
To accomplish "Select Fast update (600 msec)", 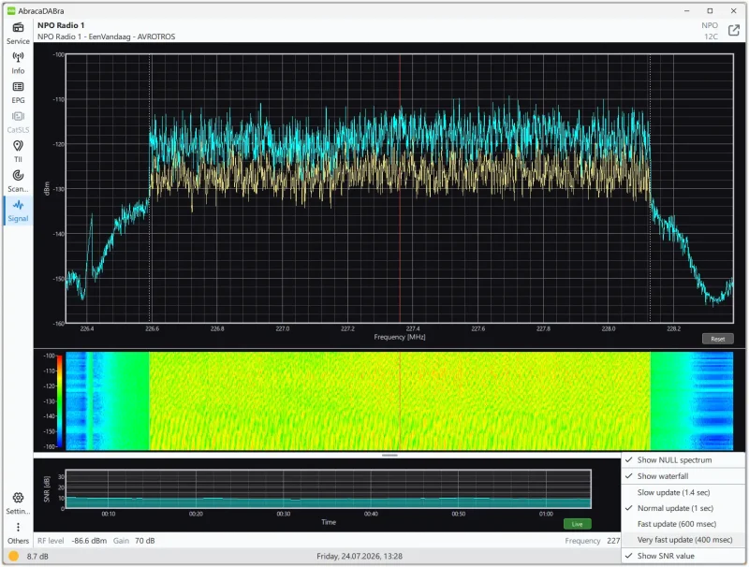I will (683, 524).
